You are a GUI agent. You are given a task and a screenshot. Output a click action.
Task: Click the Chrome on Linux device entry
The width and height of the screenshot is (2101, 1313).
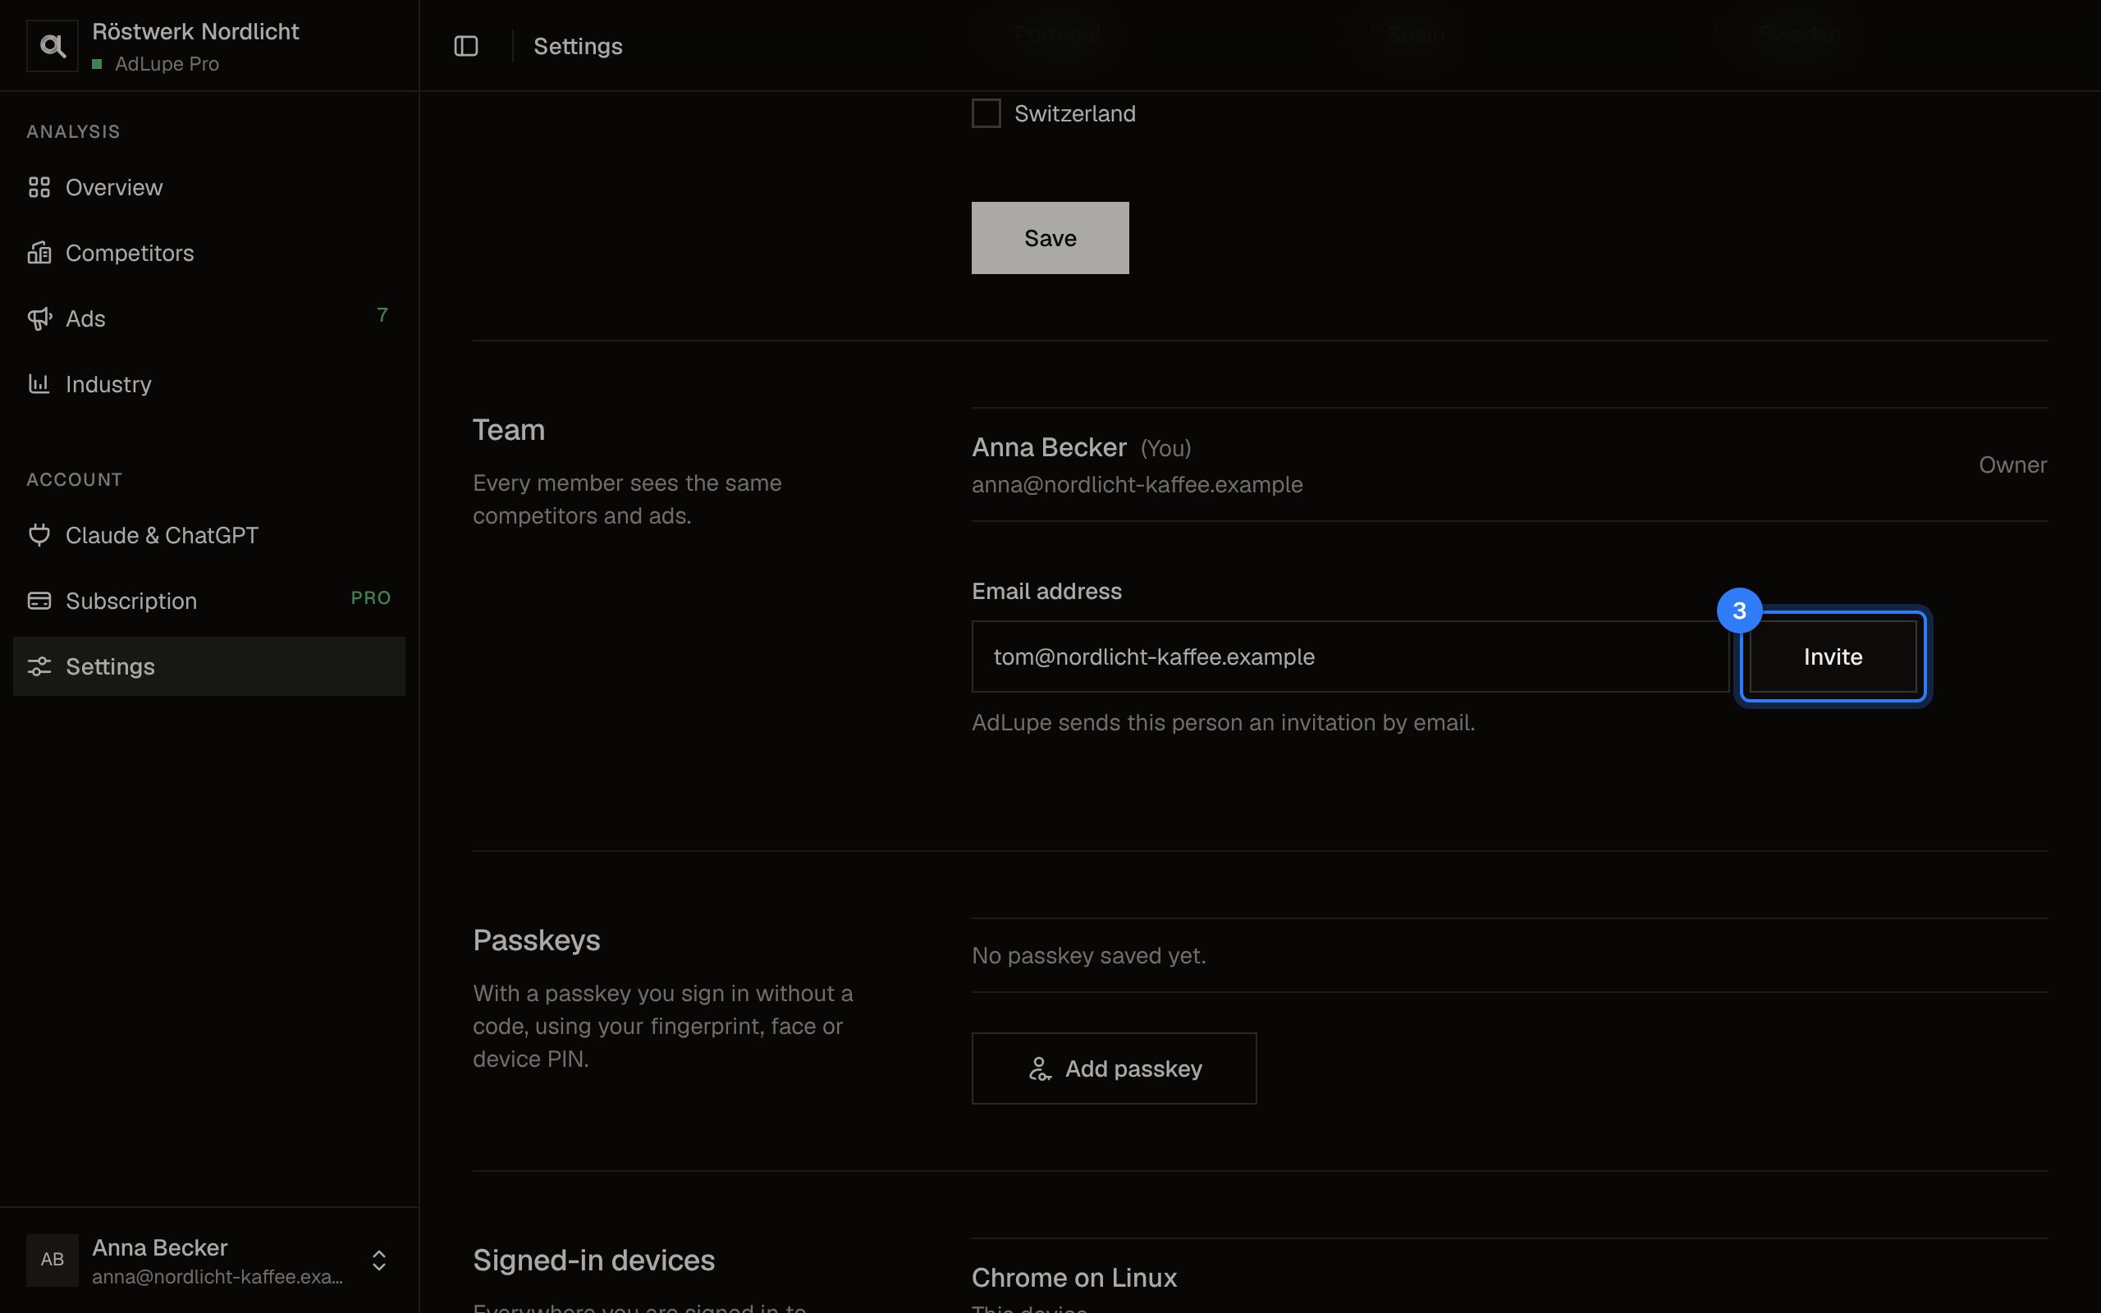(1074, 1278)
